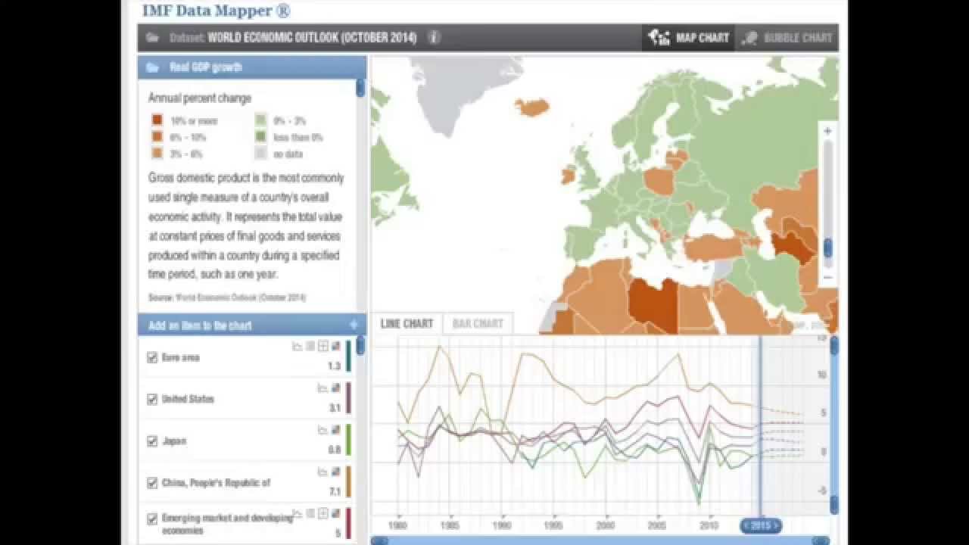Click the line chart icon for Euro area
Viewport: 969px width, 545px height.
pos(298,346)
